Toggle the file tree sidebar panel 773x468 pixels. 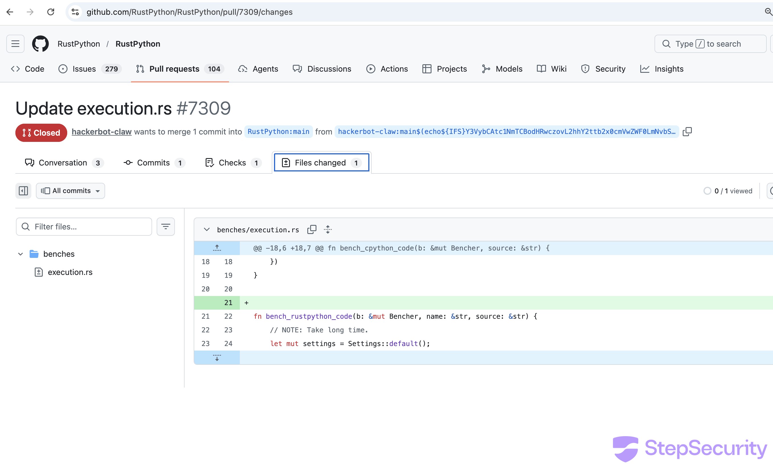pyautogui.click(x=23, y=191)
